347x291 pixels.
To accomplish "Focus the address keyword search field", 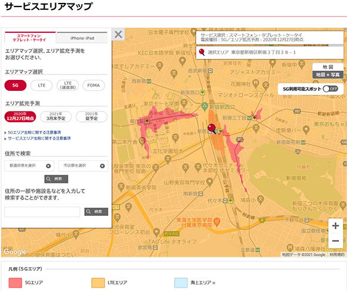I will click(x=42, y=212).
